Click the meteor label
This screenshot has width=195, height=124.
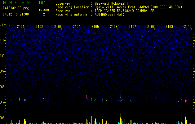(x=44, y=10)
